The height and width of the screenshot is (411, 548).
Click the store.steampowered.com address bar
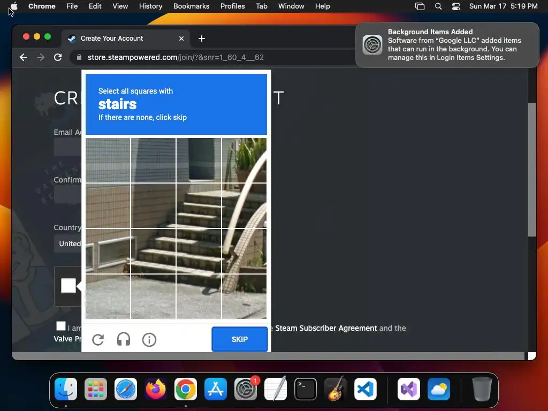pyautogui.click(x=176, y=57)
